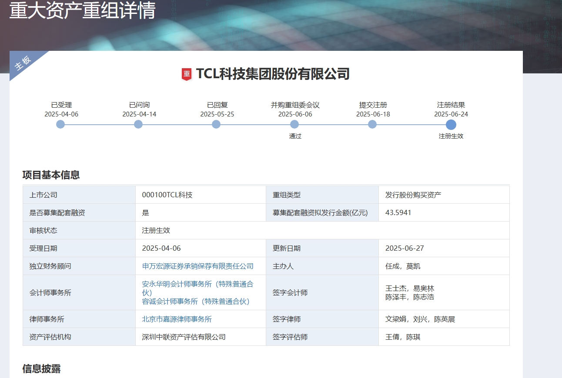The image size is (562, 378).
Task: Click the 主办人 label cell
Action: (322, 266)
